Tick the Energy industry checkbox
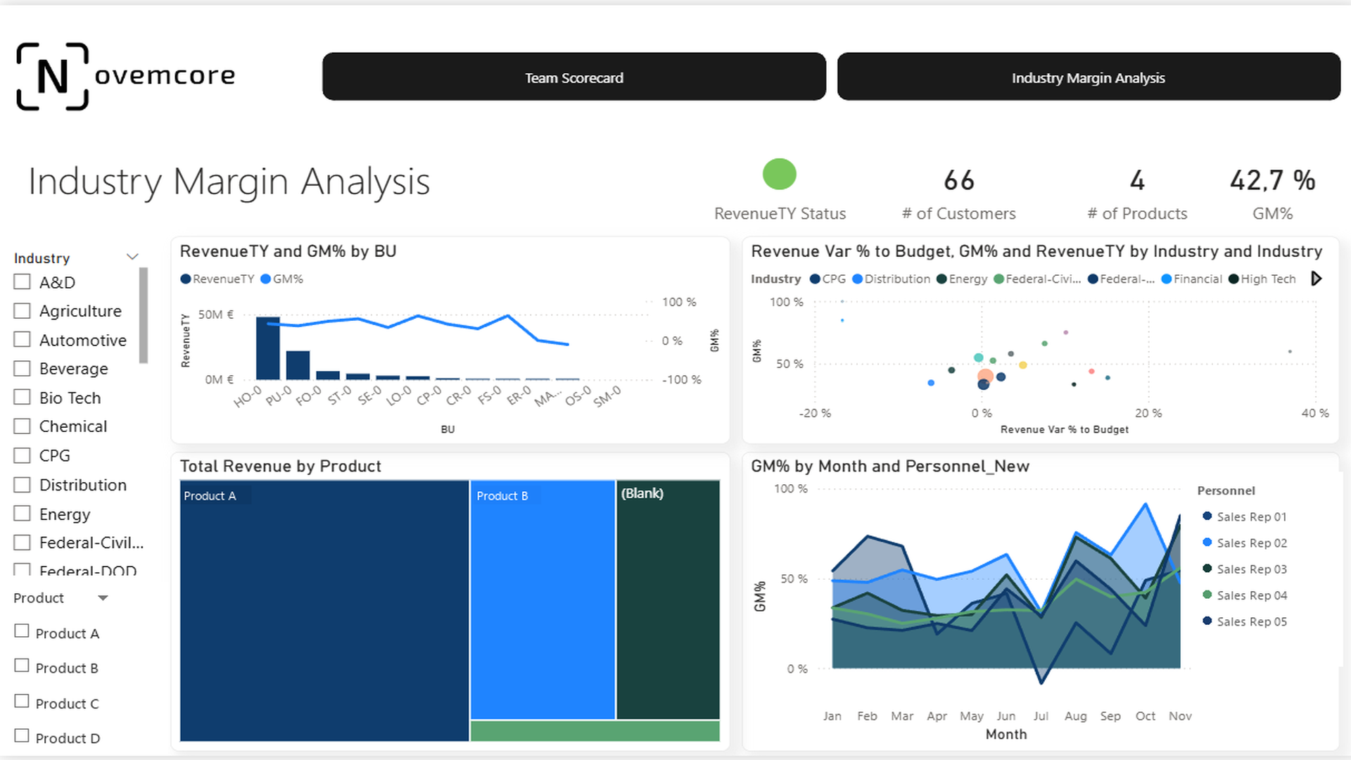 coord(23,513)
